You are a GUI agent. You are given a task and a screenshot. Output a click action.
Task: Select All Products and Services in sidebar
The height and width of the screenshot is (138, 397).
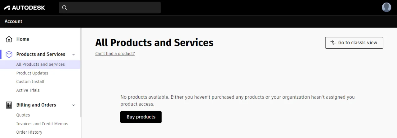(x=40, y=65)
